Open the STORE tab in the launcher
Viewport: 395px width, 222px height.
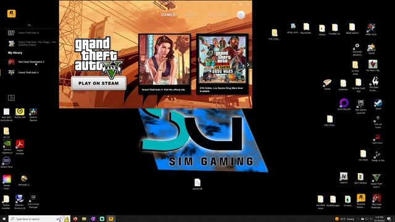tap(191, 15)
